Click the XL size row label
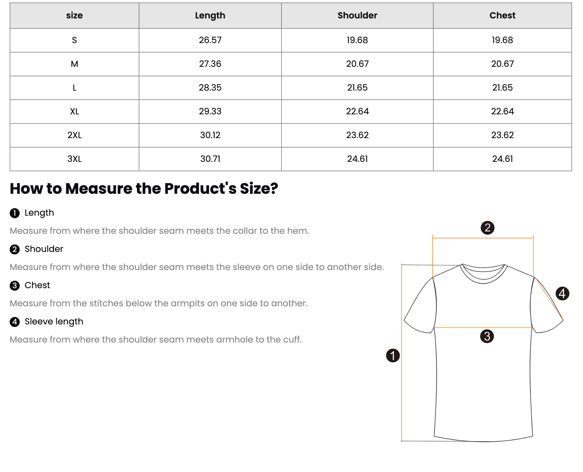This screenshot has height=472, width=583. point(74,112)
